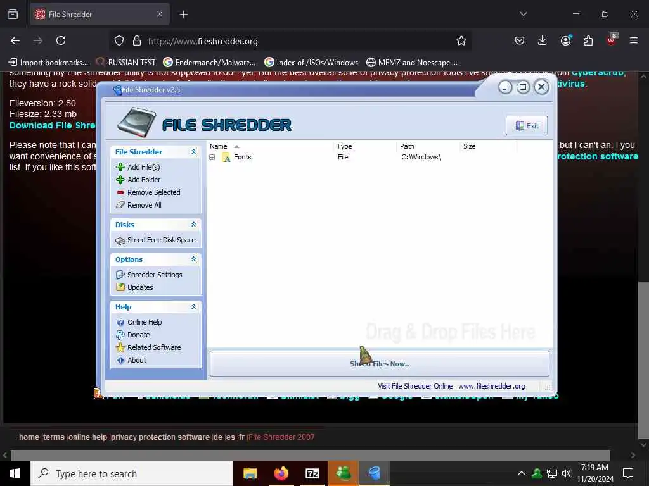
Task: Collapse the File Shredder sidebar section
Action: point(193,152)
